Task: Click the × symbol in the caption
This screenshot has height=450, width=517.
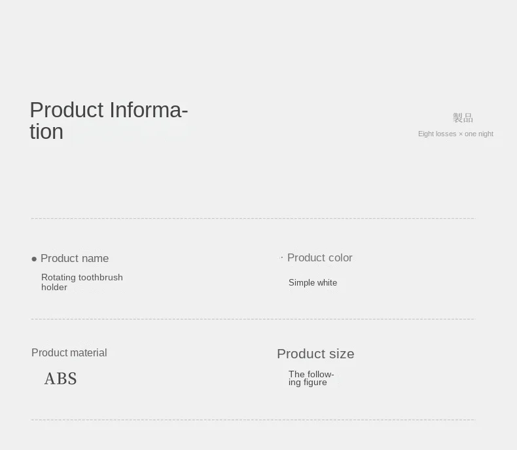Action: click(x=461, y=134)
